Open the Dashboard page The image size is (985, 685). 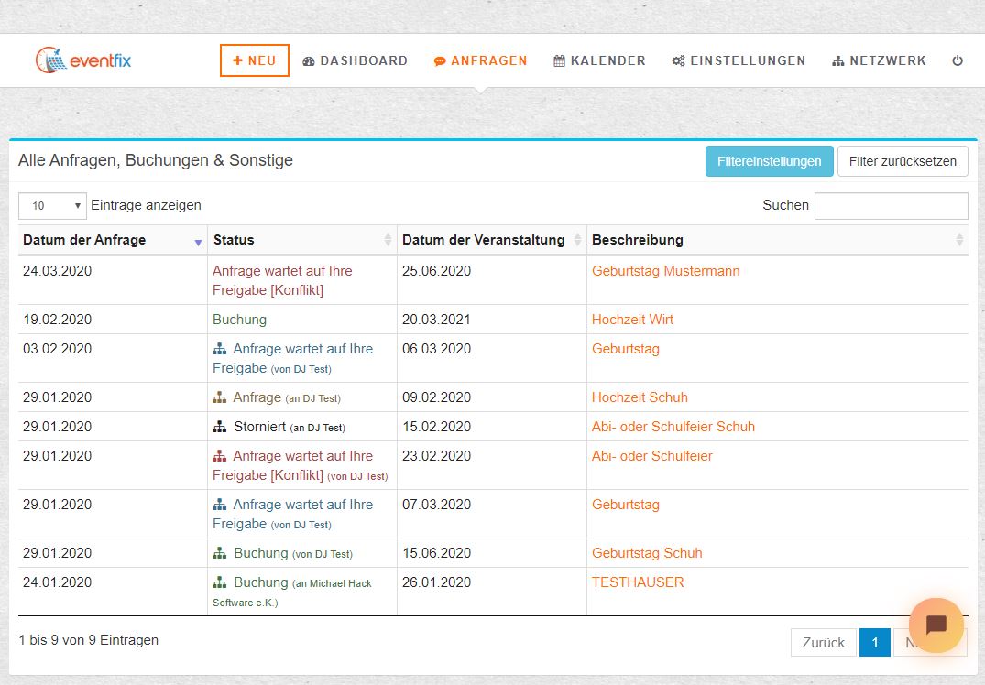tap(355, 61)
